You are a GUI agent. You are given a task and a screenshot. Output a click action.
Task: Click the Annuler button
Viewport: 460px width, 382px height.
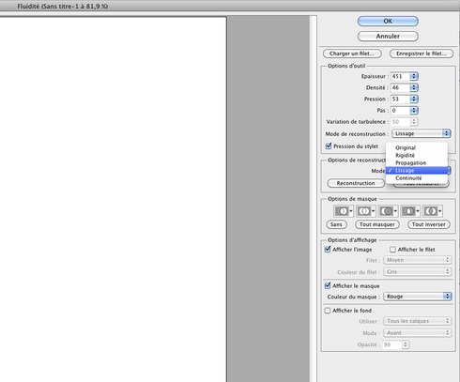[388, 37]
